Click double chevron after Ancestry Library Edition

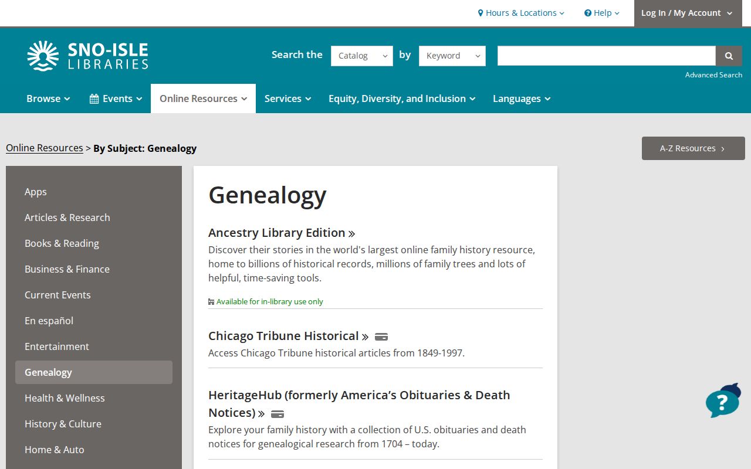pos(352,234)
